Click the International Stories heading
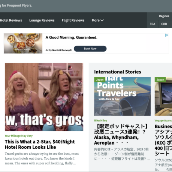The height and width of the screenshot is (172, 172). (118, 72)
